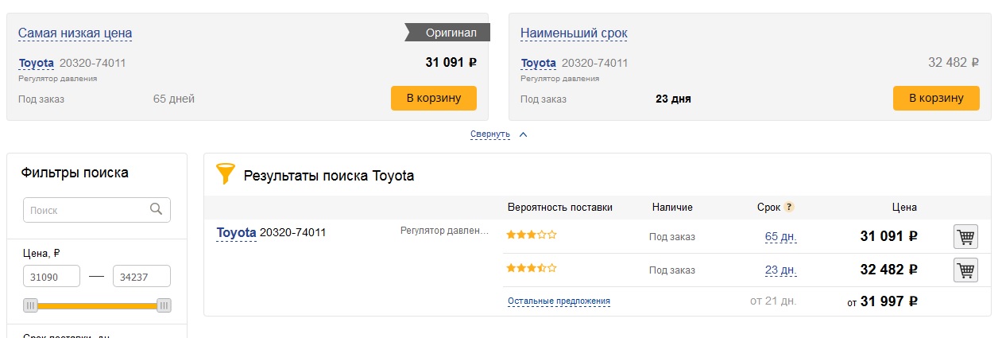Click the Свернуть link

click(x=489, y=134)
